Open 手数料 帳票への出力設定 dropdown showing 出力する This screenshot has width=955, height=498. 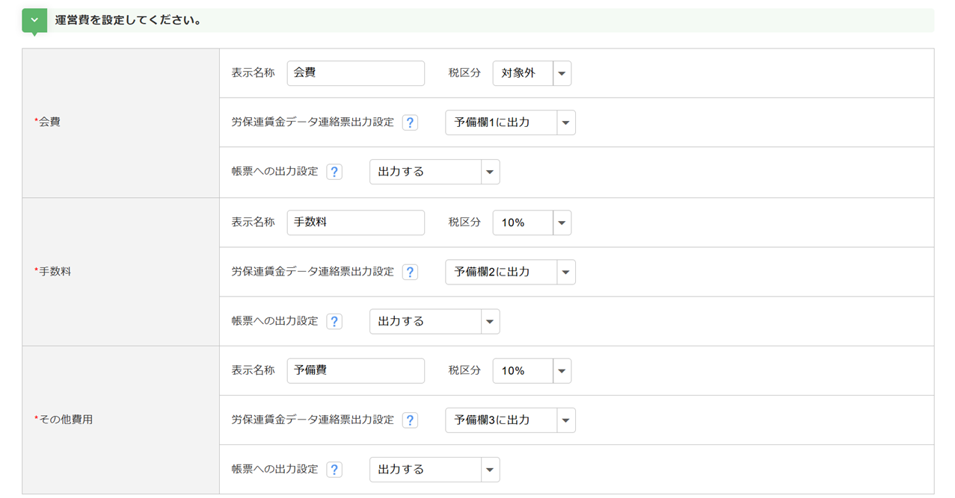(434, 321)
